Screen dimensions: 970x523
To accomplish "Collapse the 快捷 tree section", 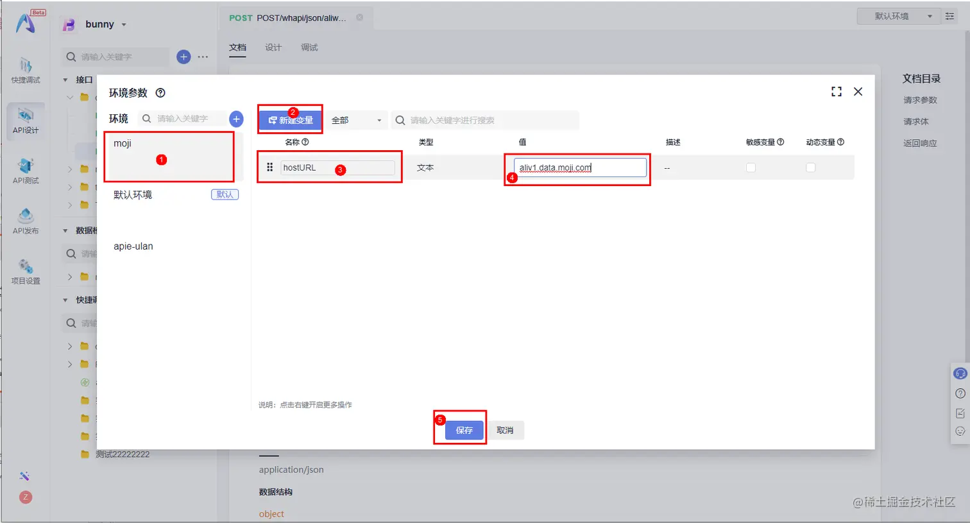I will (65, 300).
